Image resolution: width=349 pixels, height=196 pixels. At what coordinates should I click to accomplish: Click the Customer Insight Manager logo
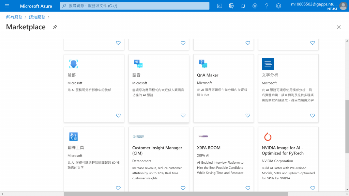click(x=138, y=136)
